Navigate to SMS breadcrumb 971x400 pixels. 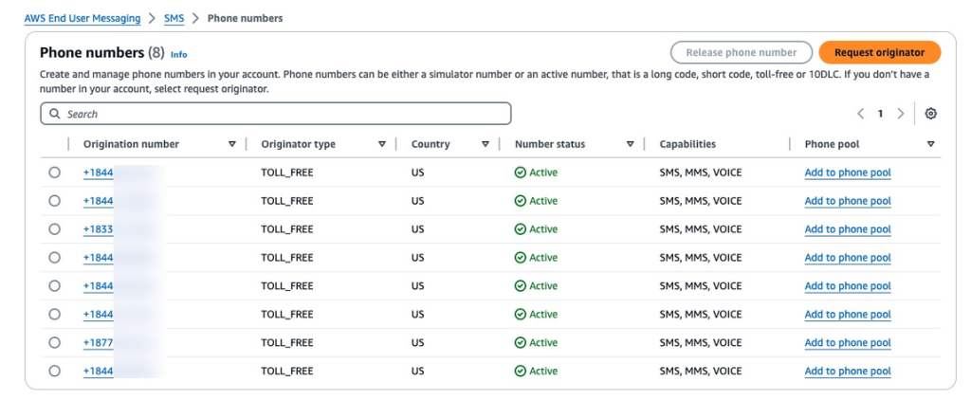coord(174,19)
